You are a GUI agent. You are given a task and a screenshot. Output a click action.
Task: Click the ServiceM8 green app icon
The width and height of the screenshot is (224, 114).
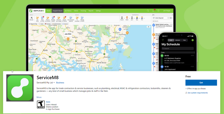[x=20, y=88]
